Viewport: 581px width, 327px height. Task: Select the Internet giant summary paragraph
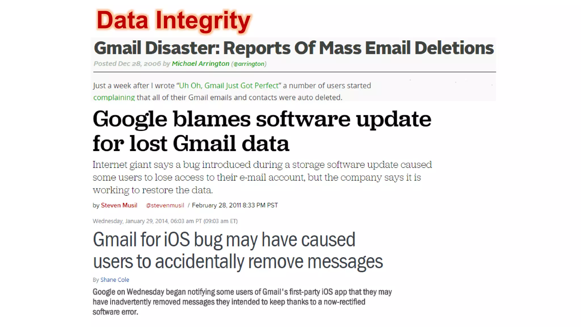[x=262, y=177]
